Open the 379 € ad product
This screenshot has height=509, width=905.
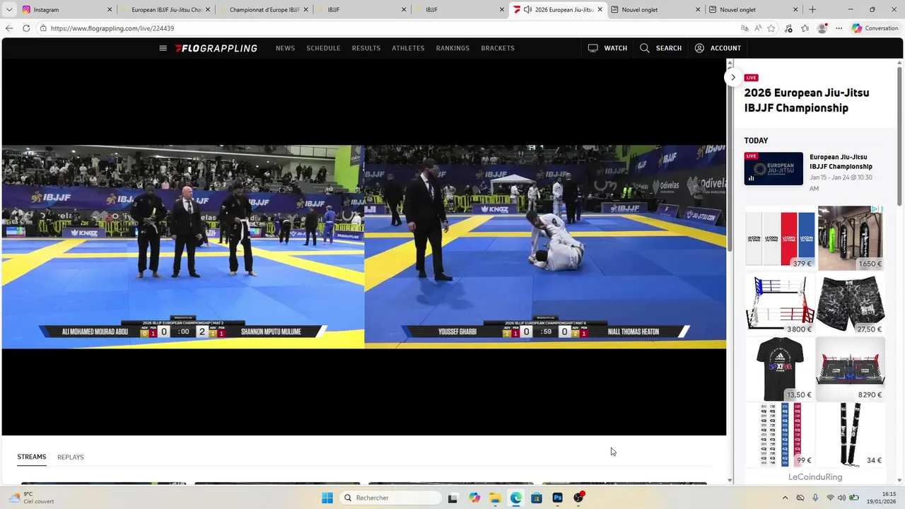click(x=780, y=238)
